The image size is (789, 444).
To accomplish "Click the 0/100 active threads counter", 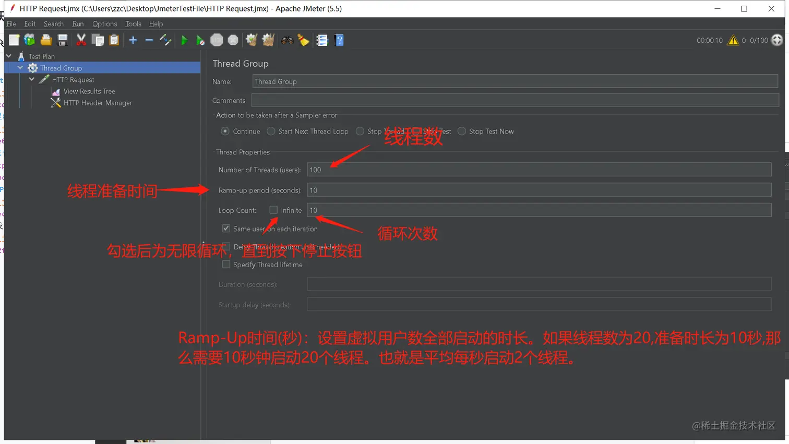I will click(759, 40).
